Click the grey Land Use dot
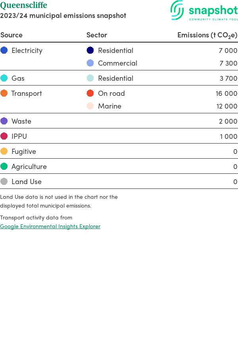 [4, 182]
